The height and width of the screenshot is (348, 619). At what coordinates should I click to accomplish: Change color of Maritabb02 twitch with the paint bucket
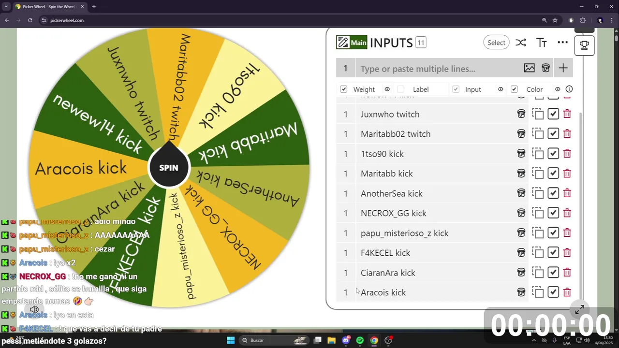pyautogui.click(x=521, y=134)
